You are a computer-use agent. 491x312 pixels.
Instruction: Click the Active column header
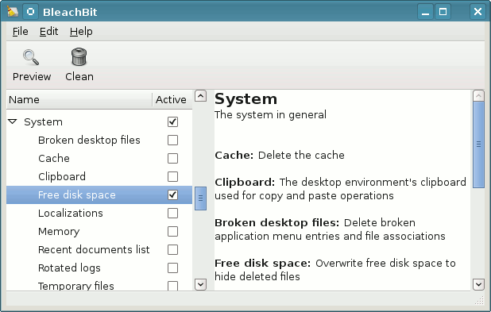click(x=172, y=99)
